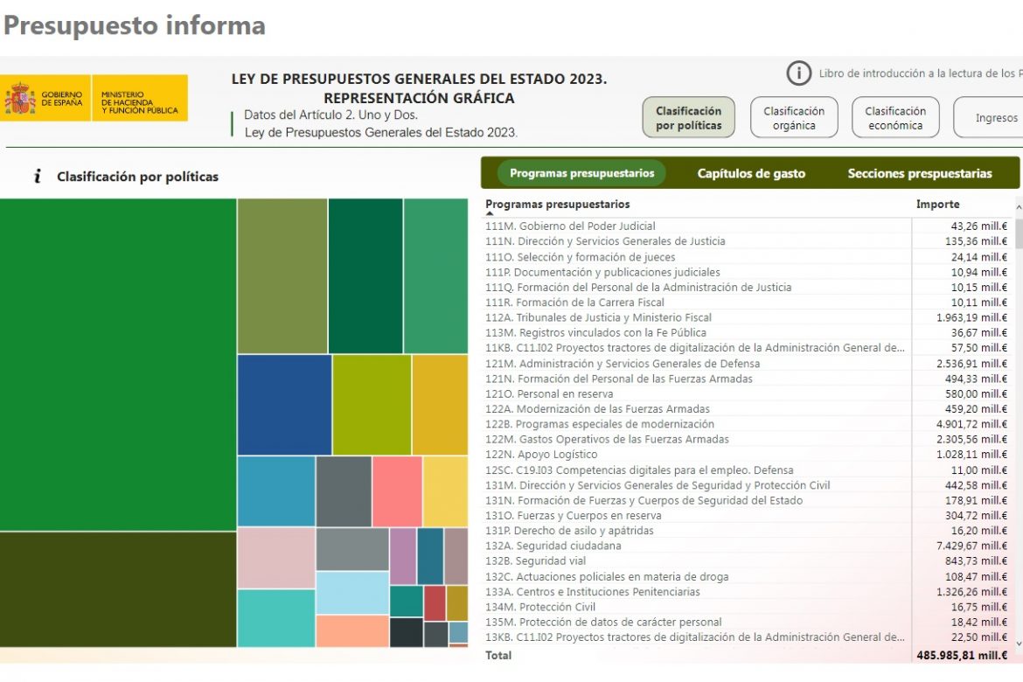Switch to Programas presupuestarios tab
This screenshot has height=682, width=1023.
[x=581, y=174]
